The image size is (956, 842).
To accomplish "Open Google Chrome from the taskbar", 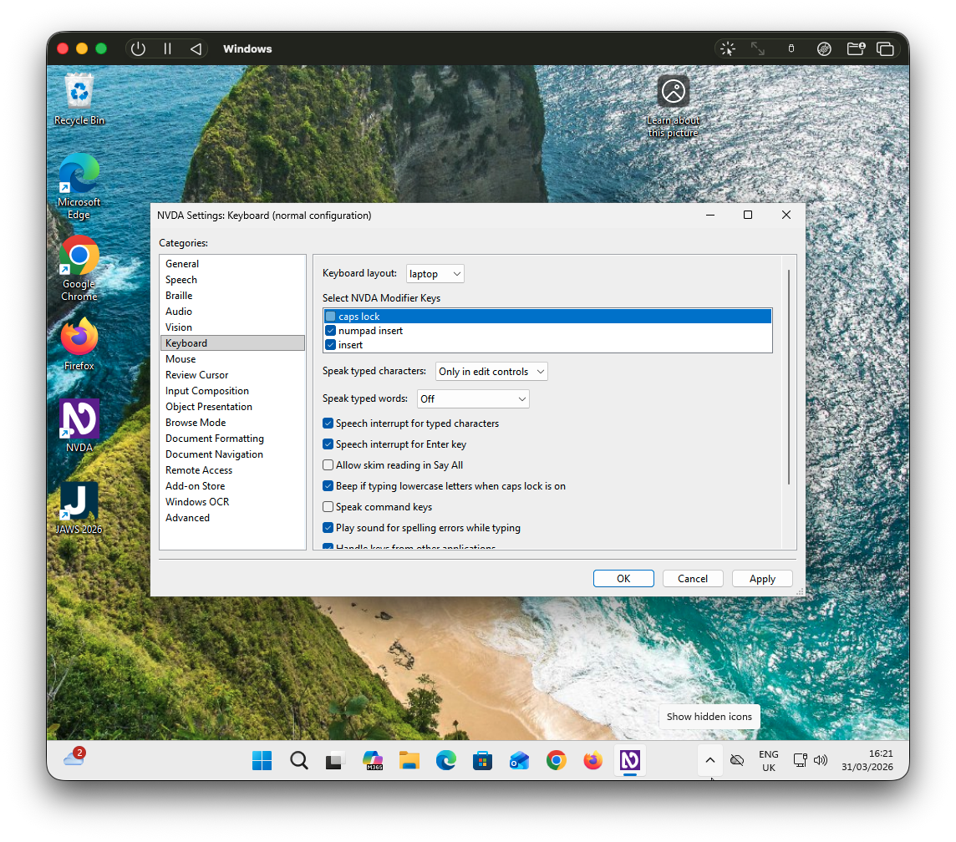I will click(556, 761).
